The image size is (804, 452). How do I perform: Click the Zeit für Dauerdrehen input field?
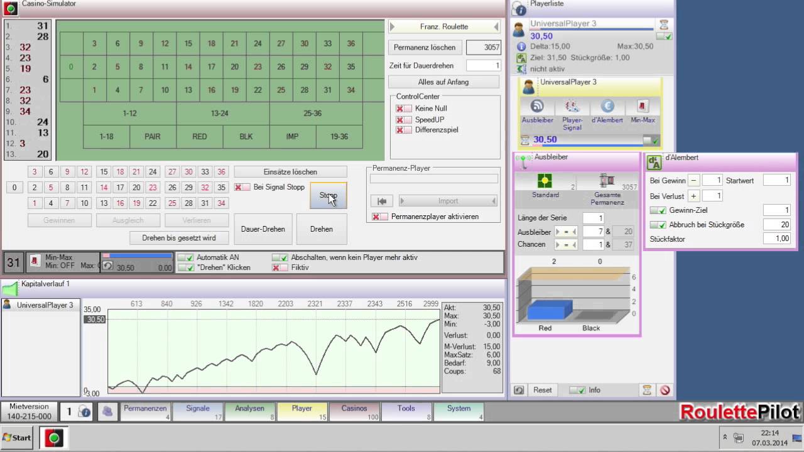[483, 66]
